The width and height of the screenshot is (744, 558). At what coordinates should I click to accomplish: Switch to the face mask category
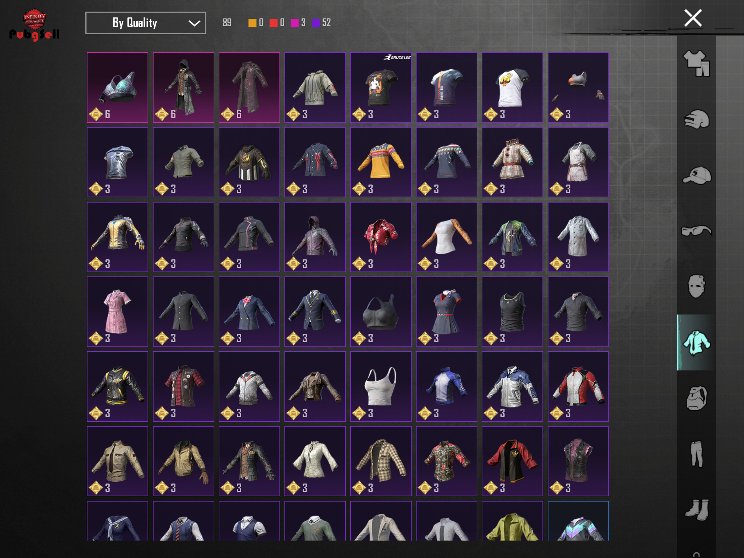pyautogui.click(x=696, y=286)
